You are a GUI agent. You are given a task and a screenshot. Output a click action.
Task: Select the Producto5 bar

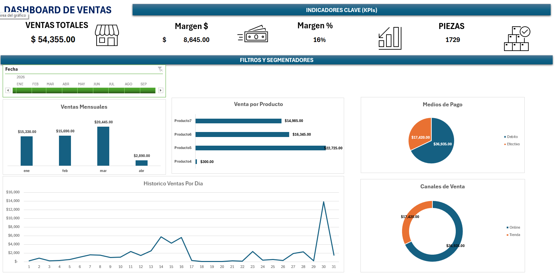coord(261,148)
